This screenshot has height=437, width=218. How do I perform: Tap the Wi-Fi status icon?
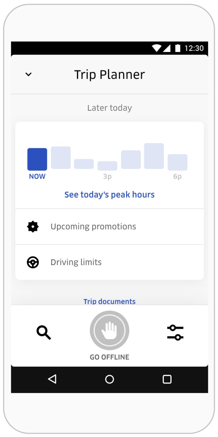click(x=157, y=48)
